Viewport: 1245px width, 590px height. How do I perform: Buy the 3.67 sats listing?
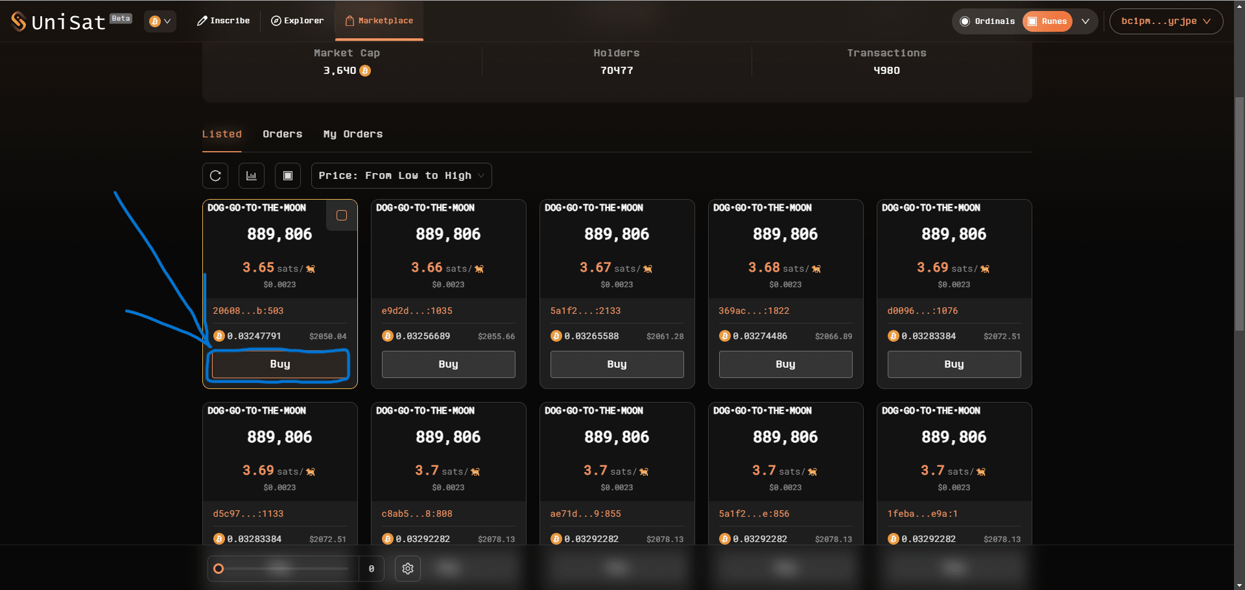(617, 364)
